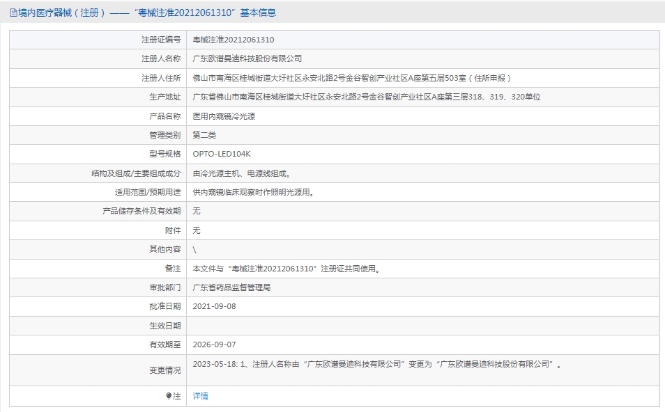Viewport: 665px width, 412px height.
Task: Click the 适用范围/预期用途 label
Action: pos(148,192)
